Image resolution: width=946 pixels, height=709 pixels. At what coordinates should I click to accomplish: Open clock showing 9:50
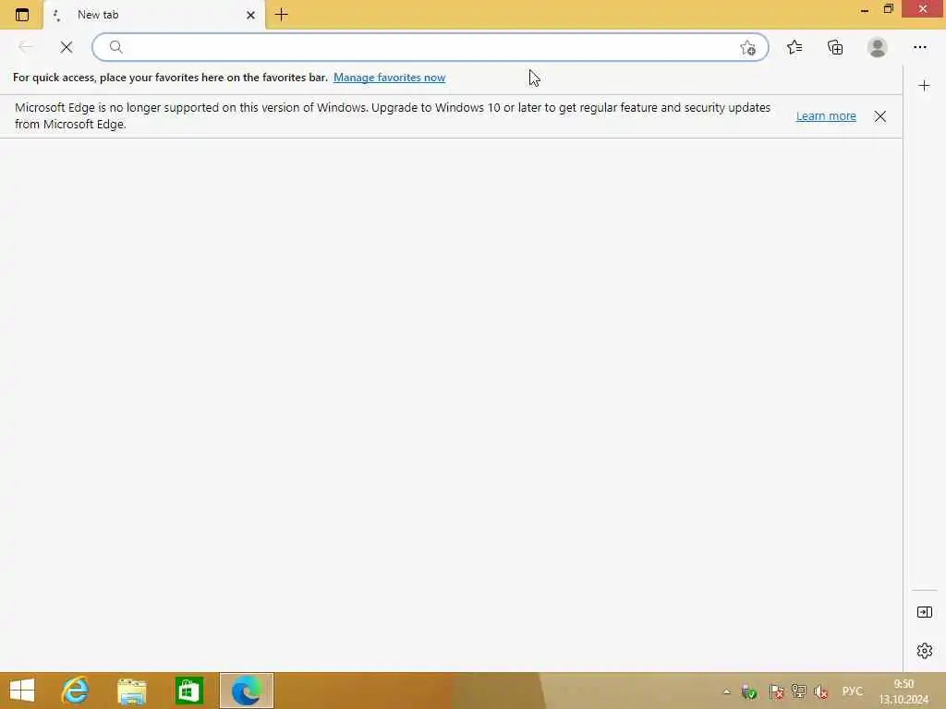904,691
